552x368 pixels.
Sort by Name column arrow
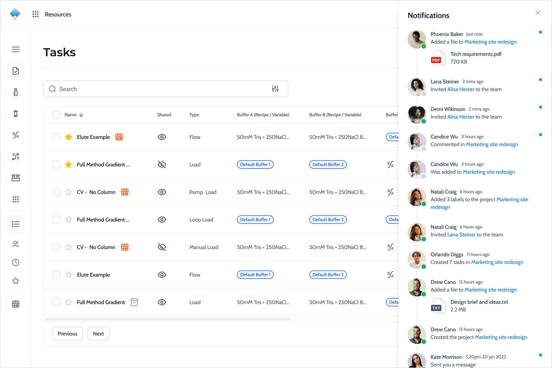click(81, 115)
